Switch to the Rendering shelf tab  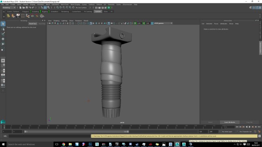point(65,12)
